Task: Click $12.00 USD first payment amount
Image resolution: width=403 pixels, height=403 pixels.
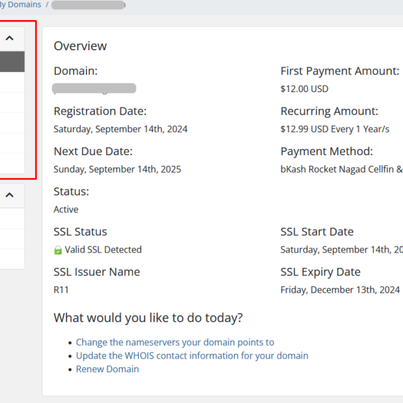Action: tap(304, 89)
